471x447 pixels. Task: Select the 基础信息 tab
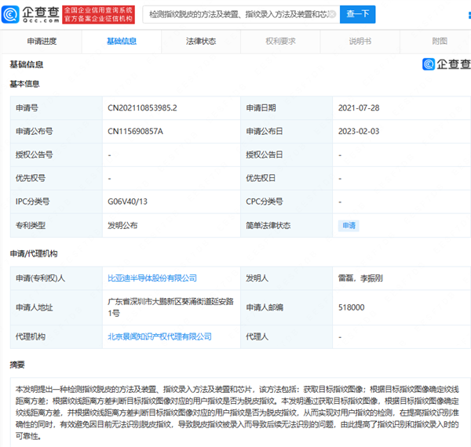pos(122,41)
